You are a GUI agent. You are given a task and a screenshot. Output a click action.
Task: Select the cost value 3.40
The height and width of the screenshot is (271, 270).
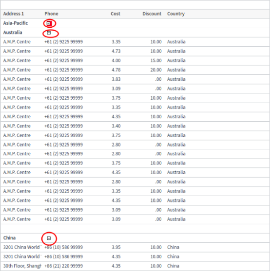pyautogui.click(x=116, y=126)
